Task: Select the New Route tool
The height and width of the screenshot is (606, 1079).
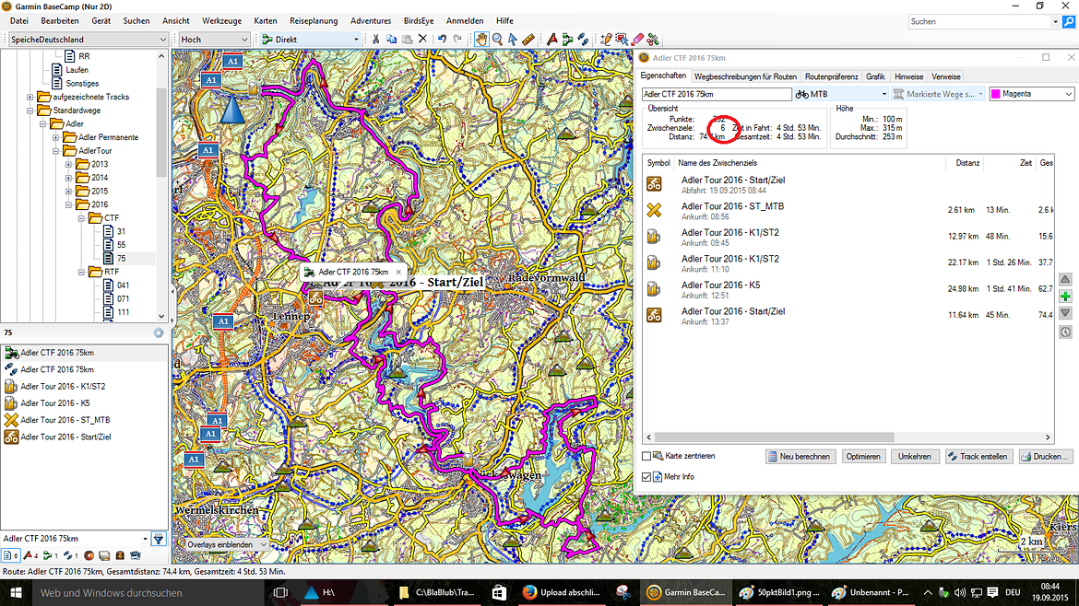Action: (x=568, y=40)
